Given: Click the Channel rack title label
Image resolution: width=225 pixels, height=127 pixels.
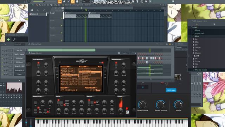Looking at the screenshot, I should (x=36, y=44).
